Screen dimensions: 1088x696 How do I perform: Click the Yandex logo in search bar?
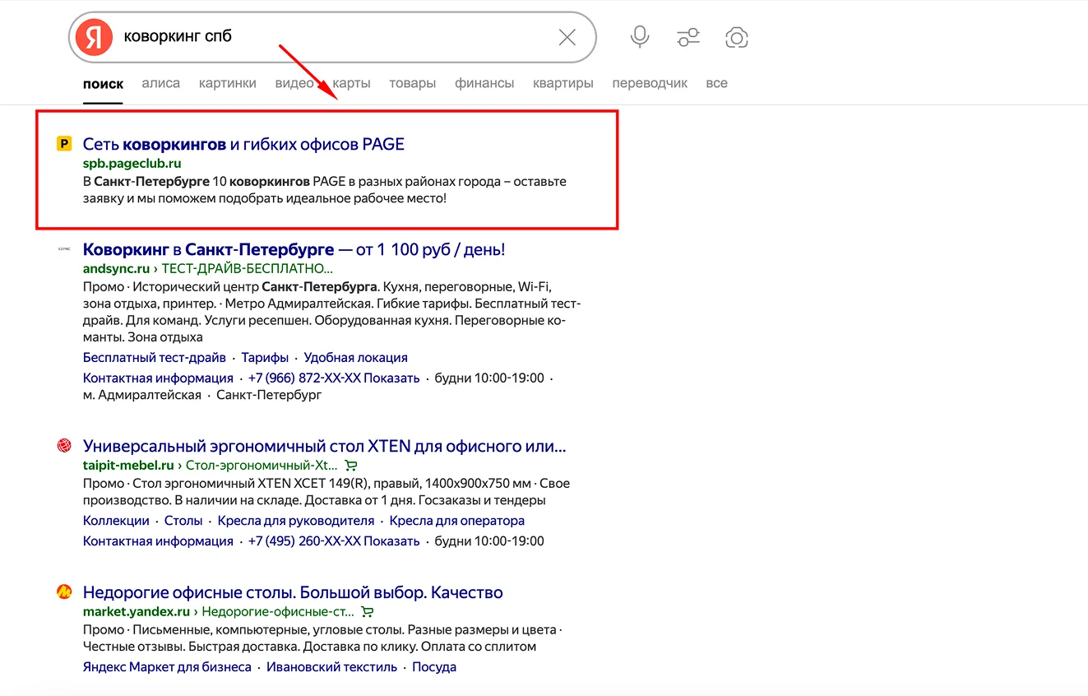pyautogui.click(x=94, y=37)
